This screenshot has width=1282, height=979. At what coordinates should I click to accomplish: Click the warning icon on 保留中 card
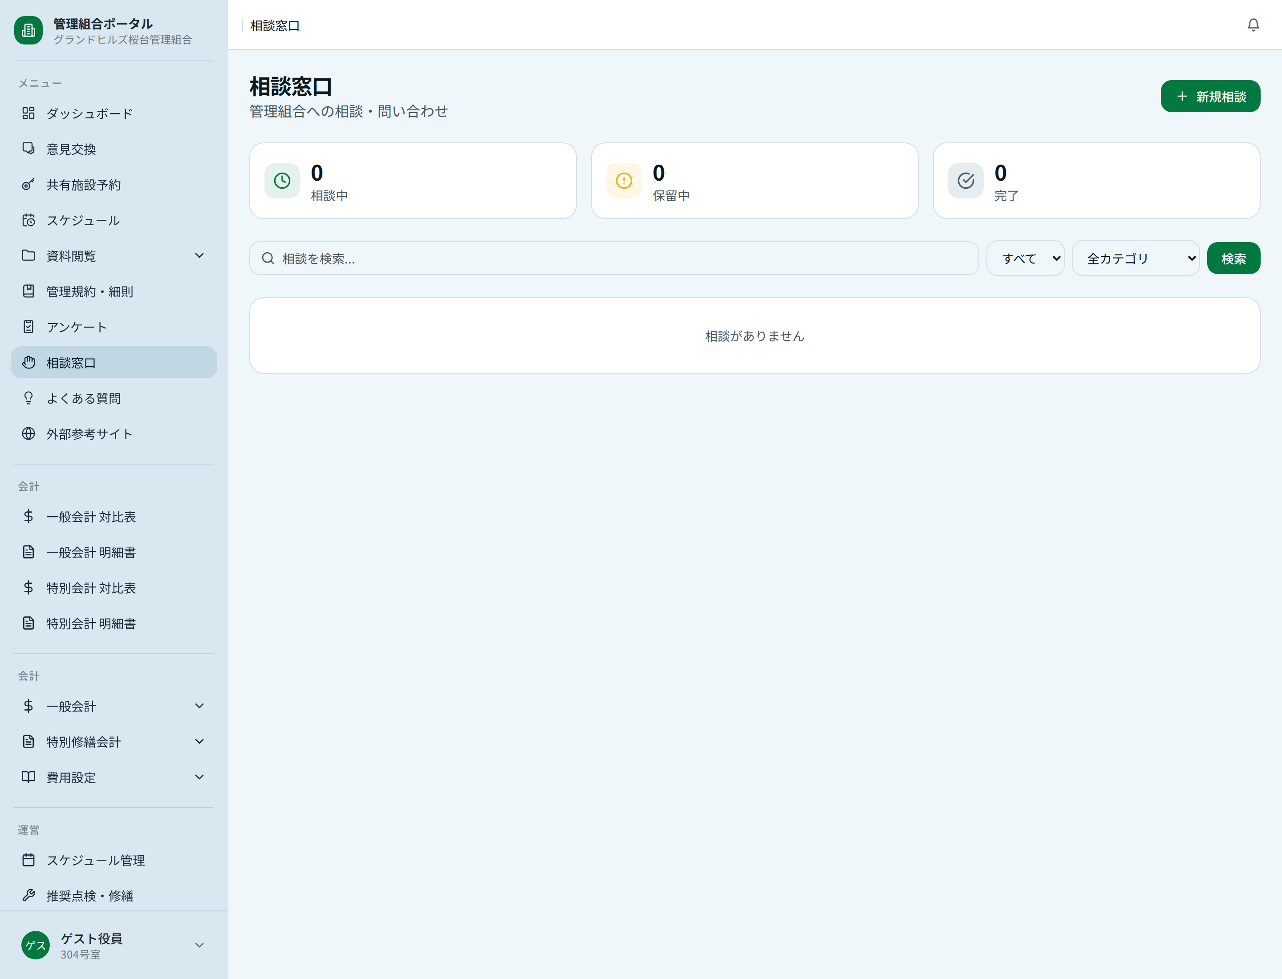coord(624,181)
